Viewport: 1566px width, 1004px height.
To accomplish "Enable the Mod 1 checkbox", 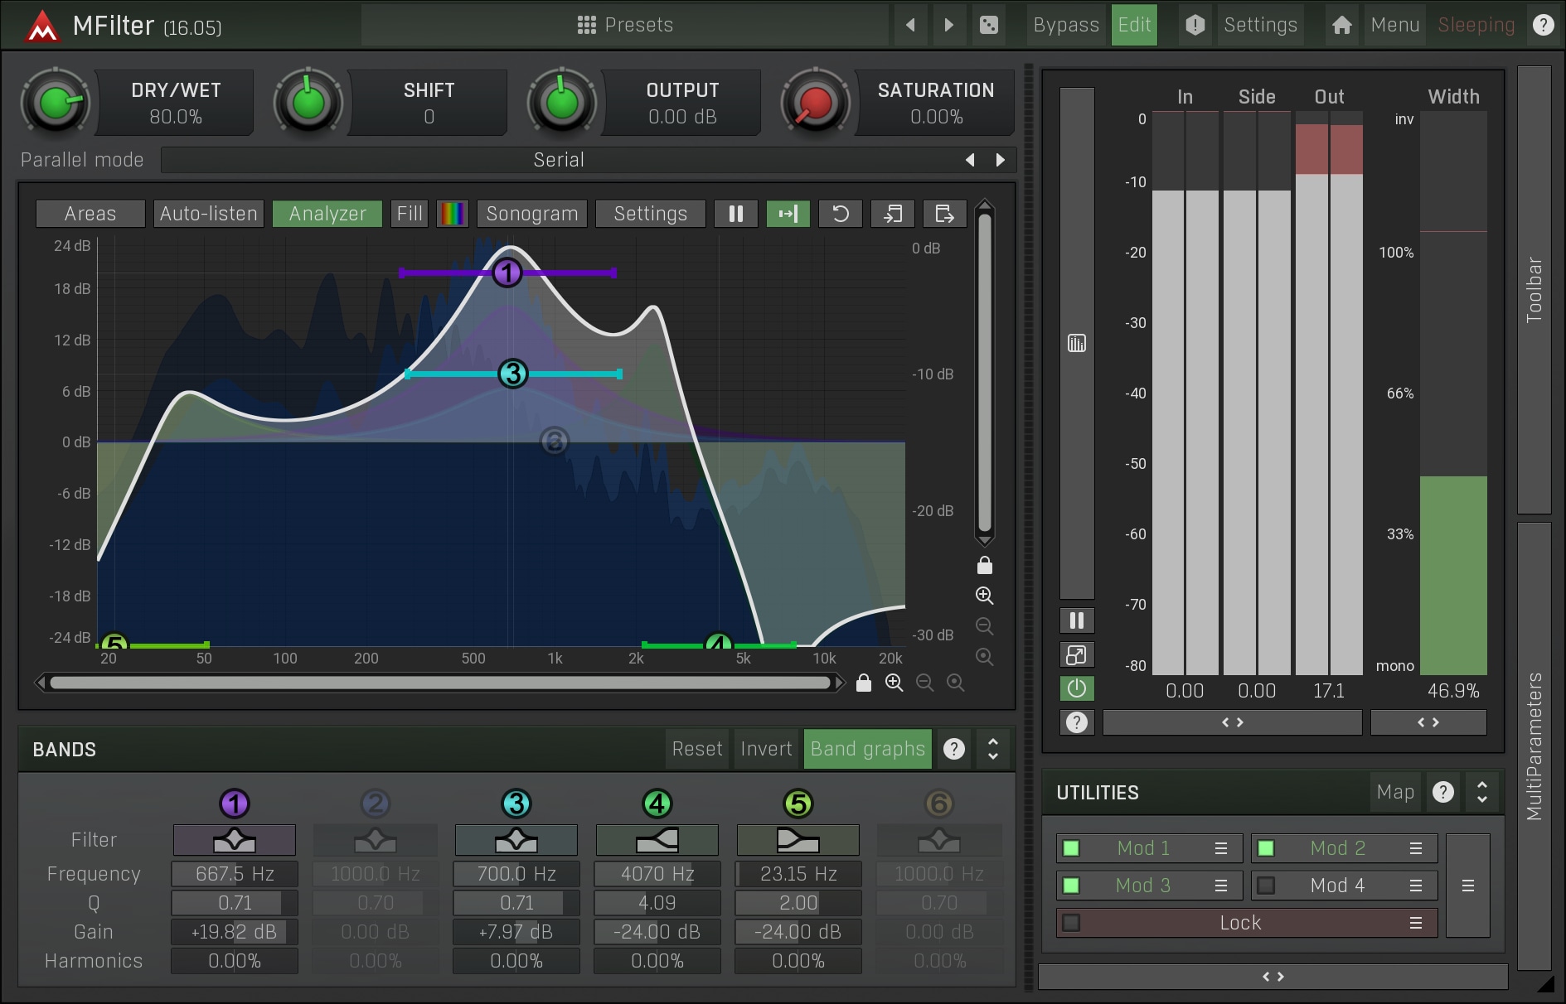I will pyautogui.click(x=1071, y=848).
